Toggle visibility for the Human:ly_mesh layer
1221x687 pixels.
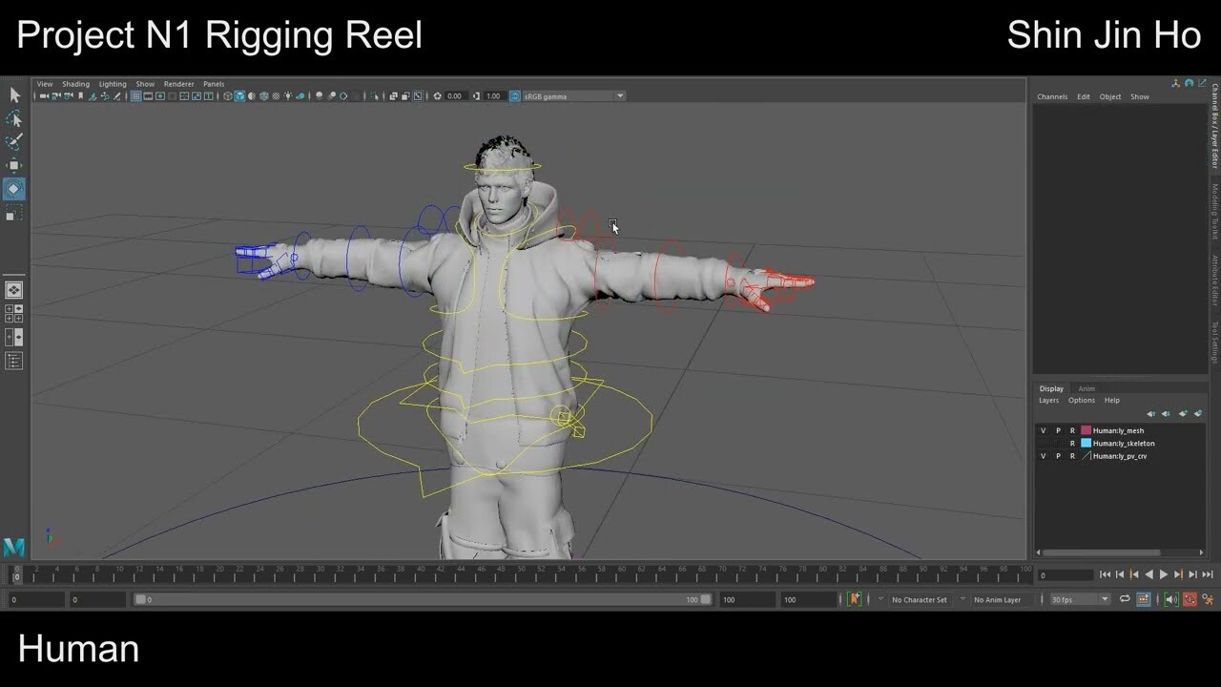(x=1043, y=430)
